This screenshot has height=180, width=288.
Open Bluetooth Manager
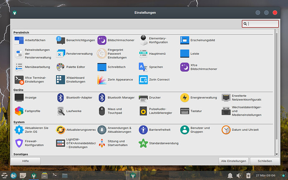[116, 98]
